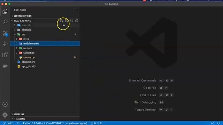Click the New File icon in Explorer
The height and width of the screenshot is (125, 223).
[x=62, y=21]
